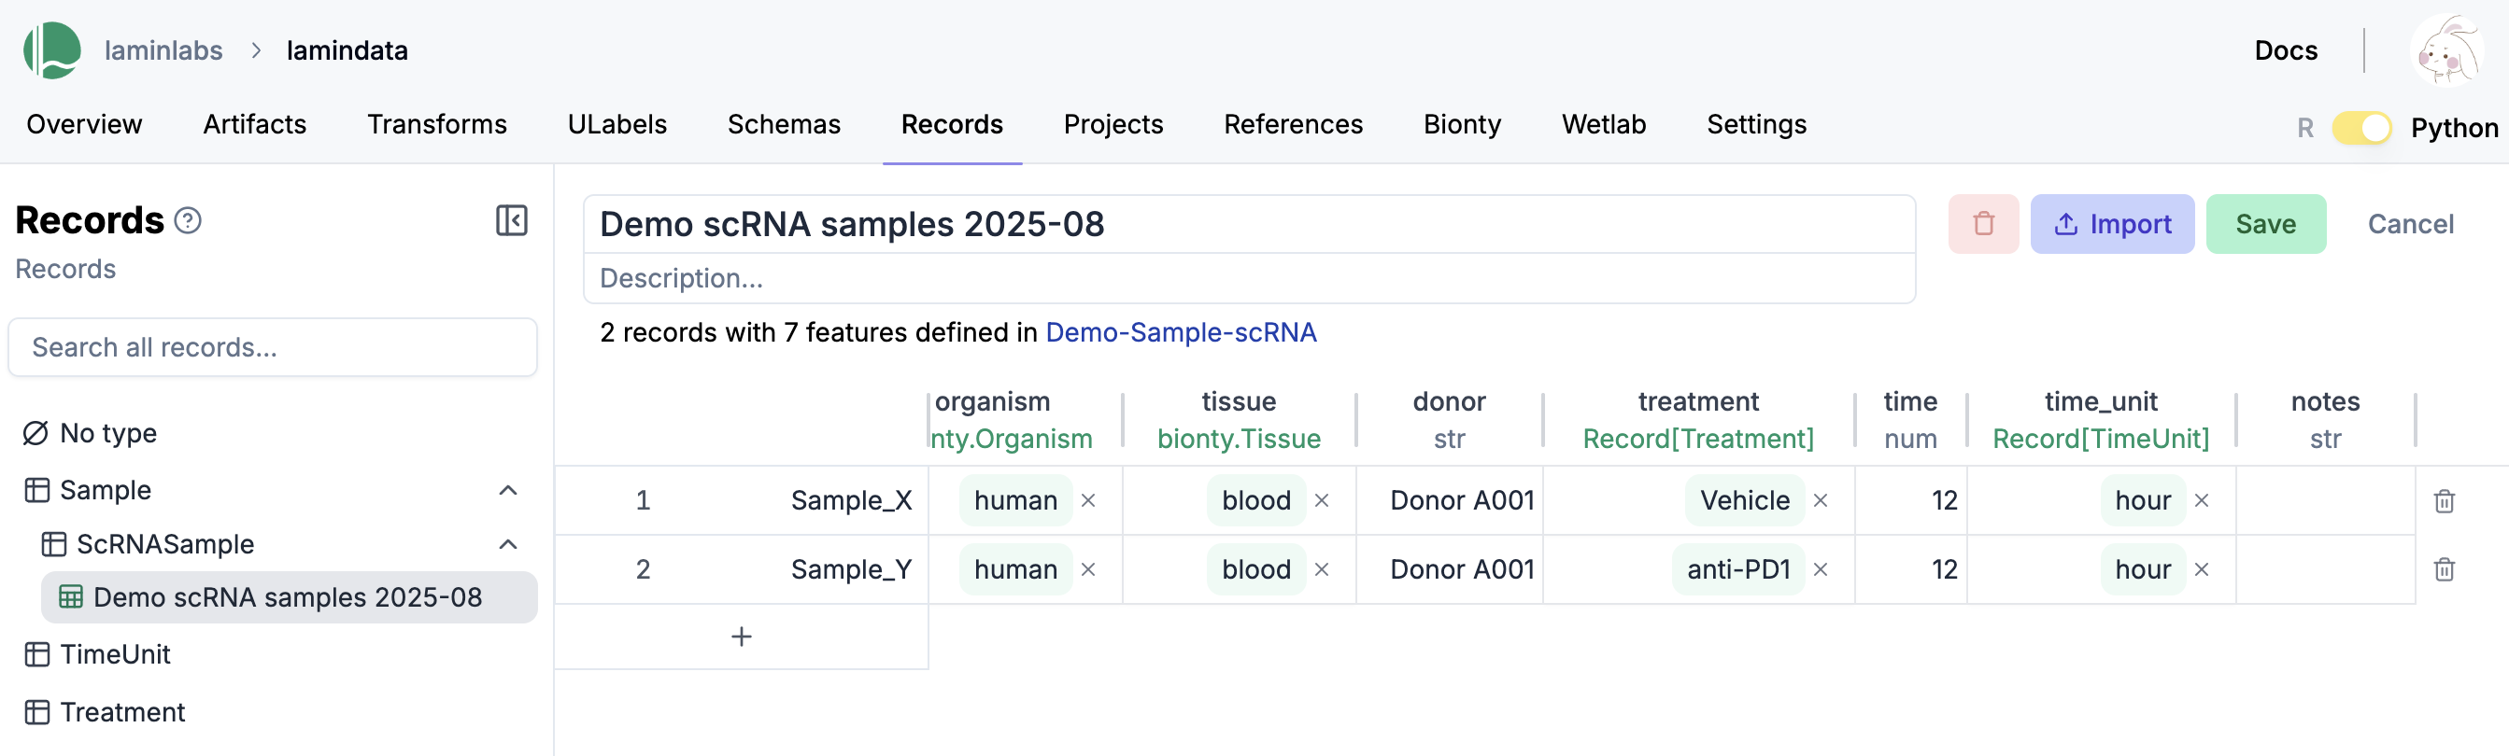2509x756 pixels.
Task: Click the donor column header
Action: [1448, 419]
